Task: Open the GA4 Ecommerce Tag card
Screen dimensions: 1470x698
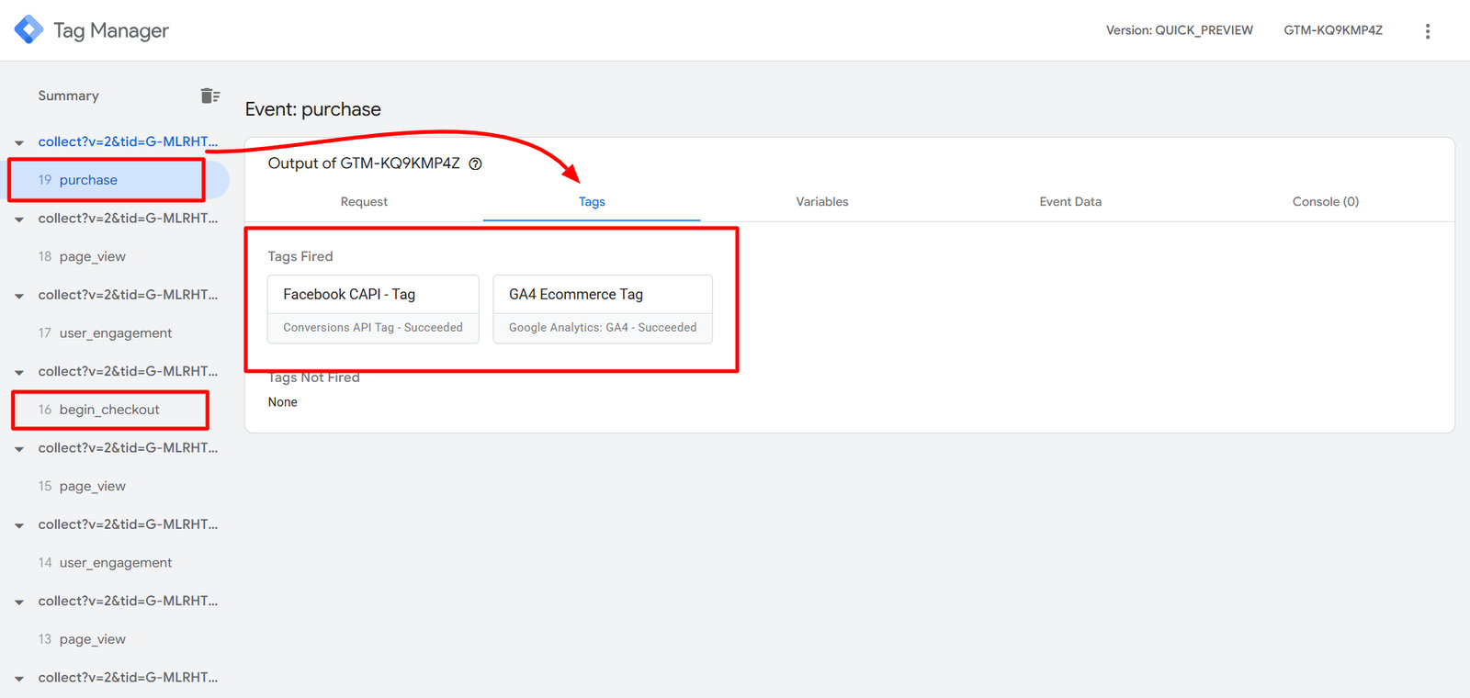Action: pos(602,309)
